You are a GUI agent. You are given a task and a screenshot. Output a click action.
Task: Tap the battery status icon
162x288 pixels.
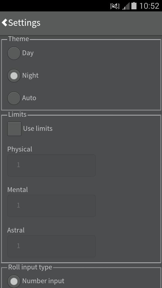point(134,6)
